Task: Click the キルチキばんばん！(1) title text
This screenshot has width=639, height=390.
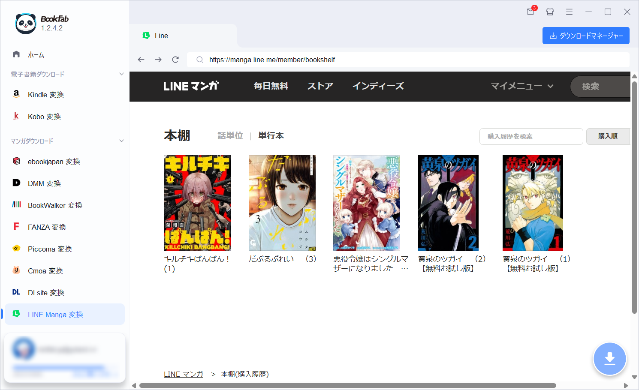Action: point(197,264)
